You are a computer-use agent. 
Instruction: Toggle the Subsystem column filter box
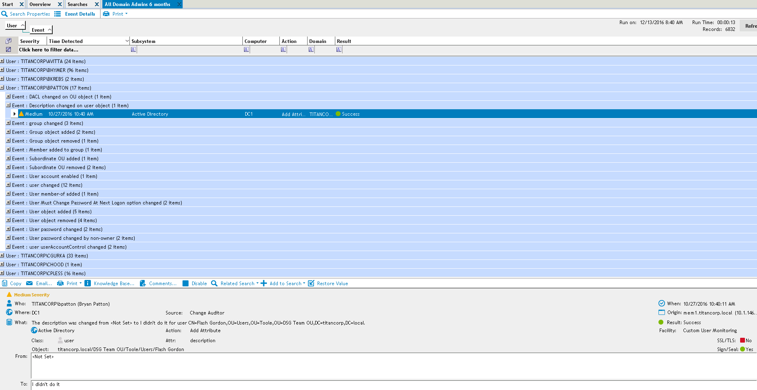pos(133,50)
